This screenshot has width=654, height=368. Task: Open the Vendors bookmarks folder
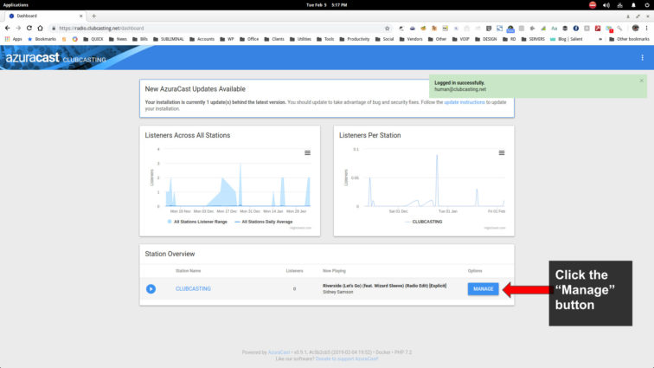tap(411, 39)
